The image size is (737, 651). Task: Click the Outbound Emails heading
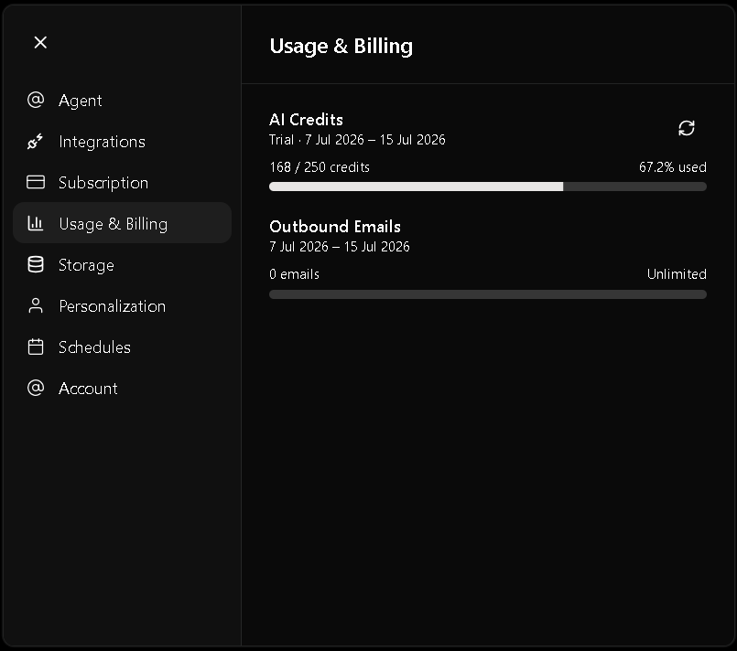tap(335, 227)
